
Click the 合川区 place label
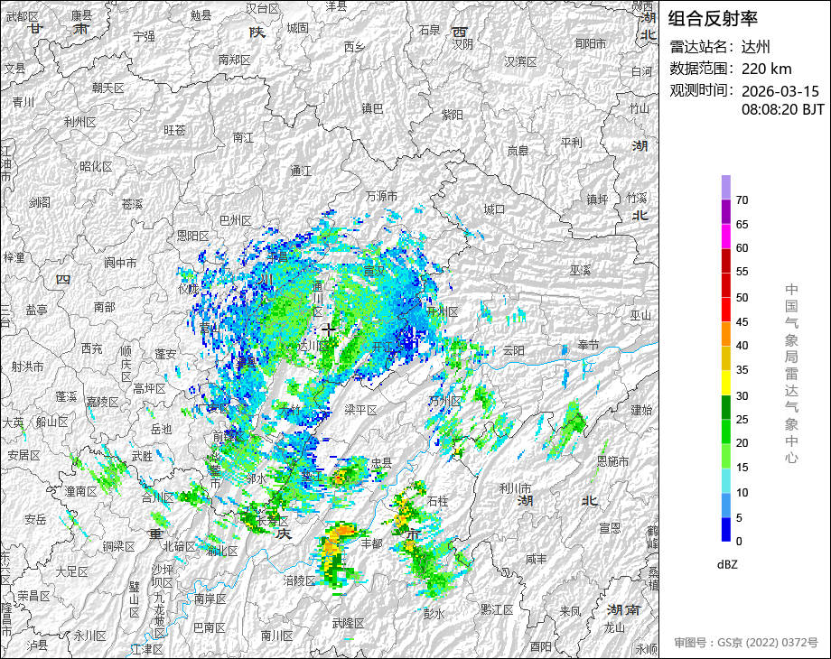point(157,497)
